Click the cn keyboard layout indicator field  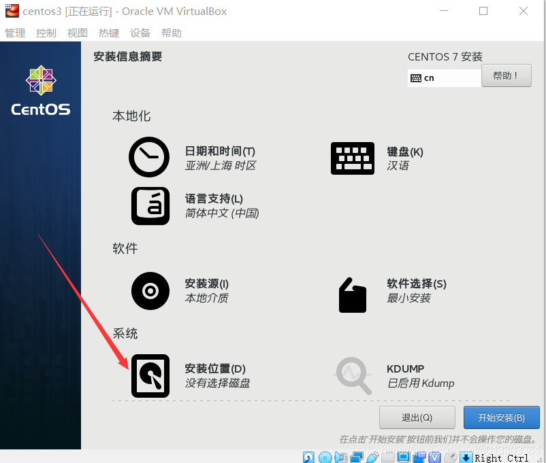click(x=445, y=78)
